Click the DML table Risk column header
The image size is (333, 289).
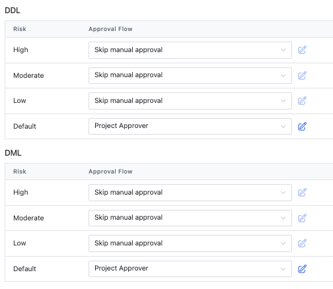(x=20, y=172)
